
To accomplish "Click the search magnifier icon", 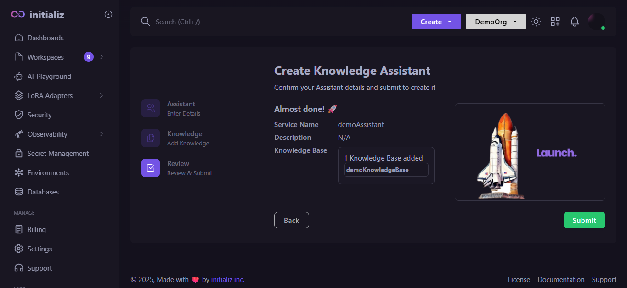I will click(x=146, y=22).
